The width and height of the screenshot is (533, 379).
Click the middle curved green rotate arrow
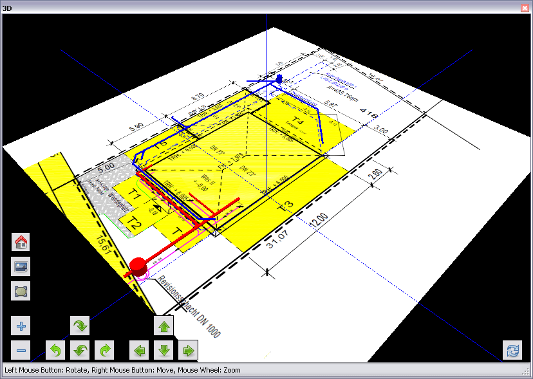click(80, 351)
